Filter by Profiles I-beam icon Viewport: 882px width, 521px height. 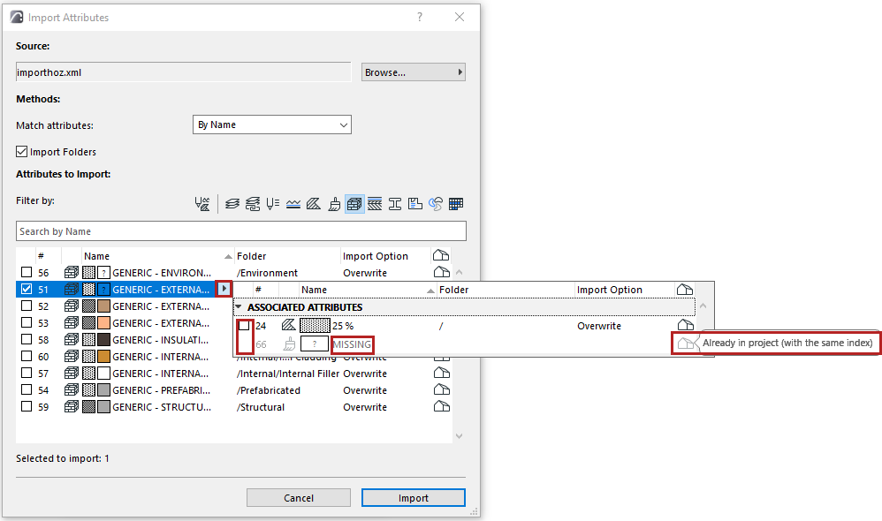click(395, 204)
